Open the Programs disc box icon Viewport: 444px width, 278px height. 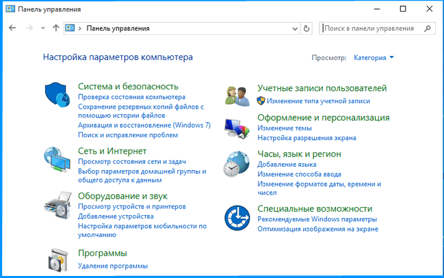click(x=58, y=260)
